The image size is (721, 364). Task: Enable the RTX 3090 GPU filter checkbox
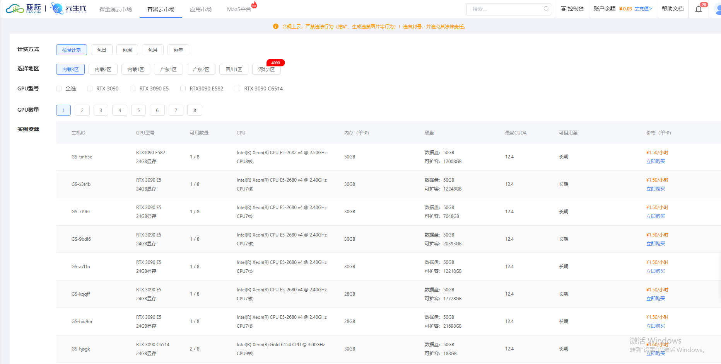pyautogui.click(x=90, y=88)
